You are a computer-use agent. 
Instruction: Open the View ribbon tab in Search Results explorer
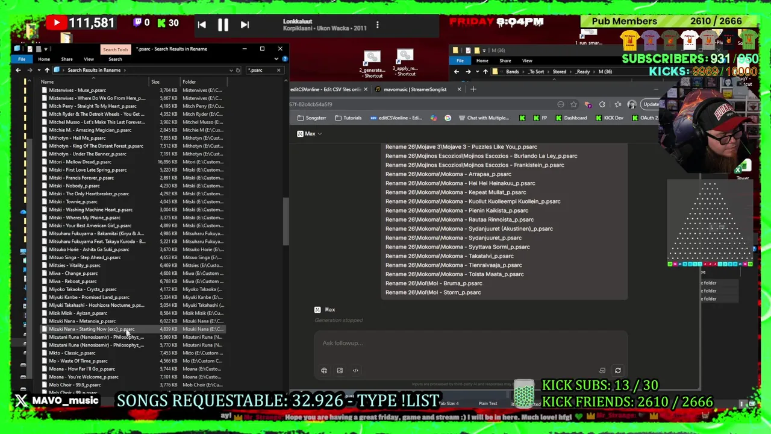[x=89, y=59]
